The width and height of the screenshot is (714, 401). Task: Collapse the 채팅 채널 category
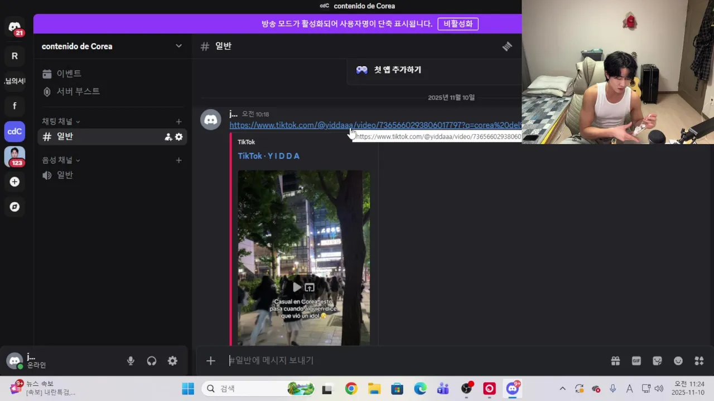[x=61, y=121]
